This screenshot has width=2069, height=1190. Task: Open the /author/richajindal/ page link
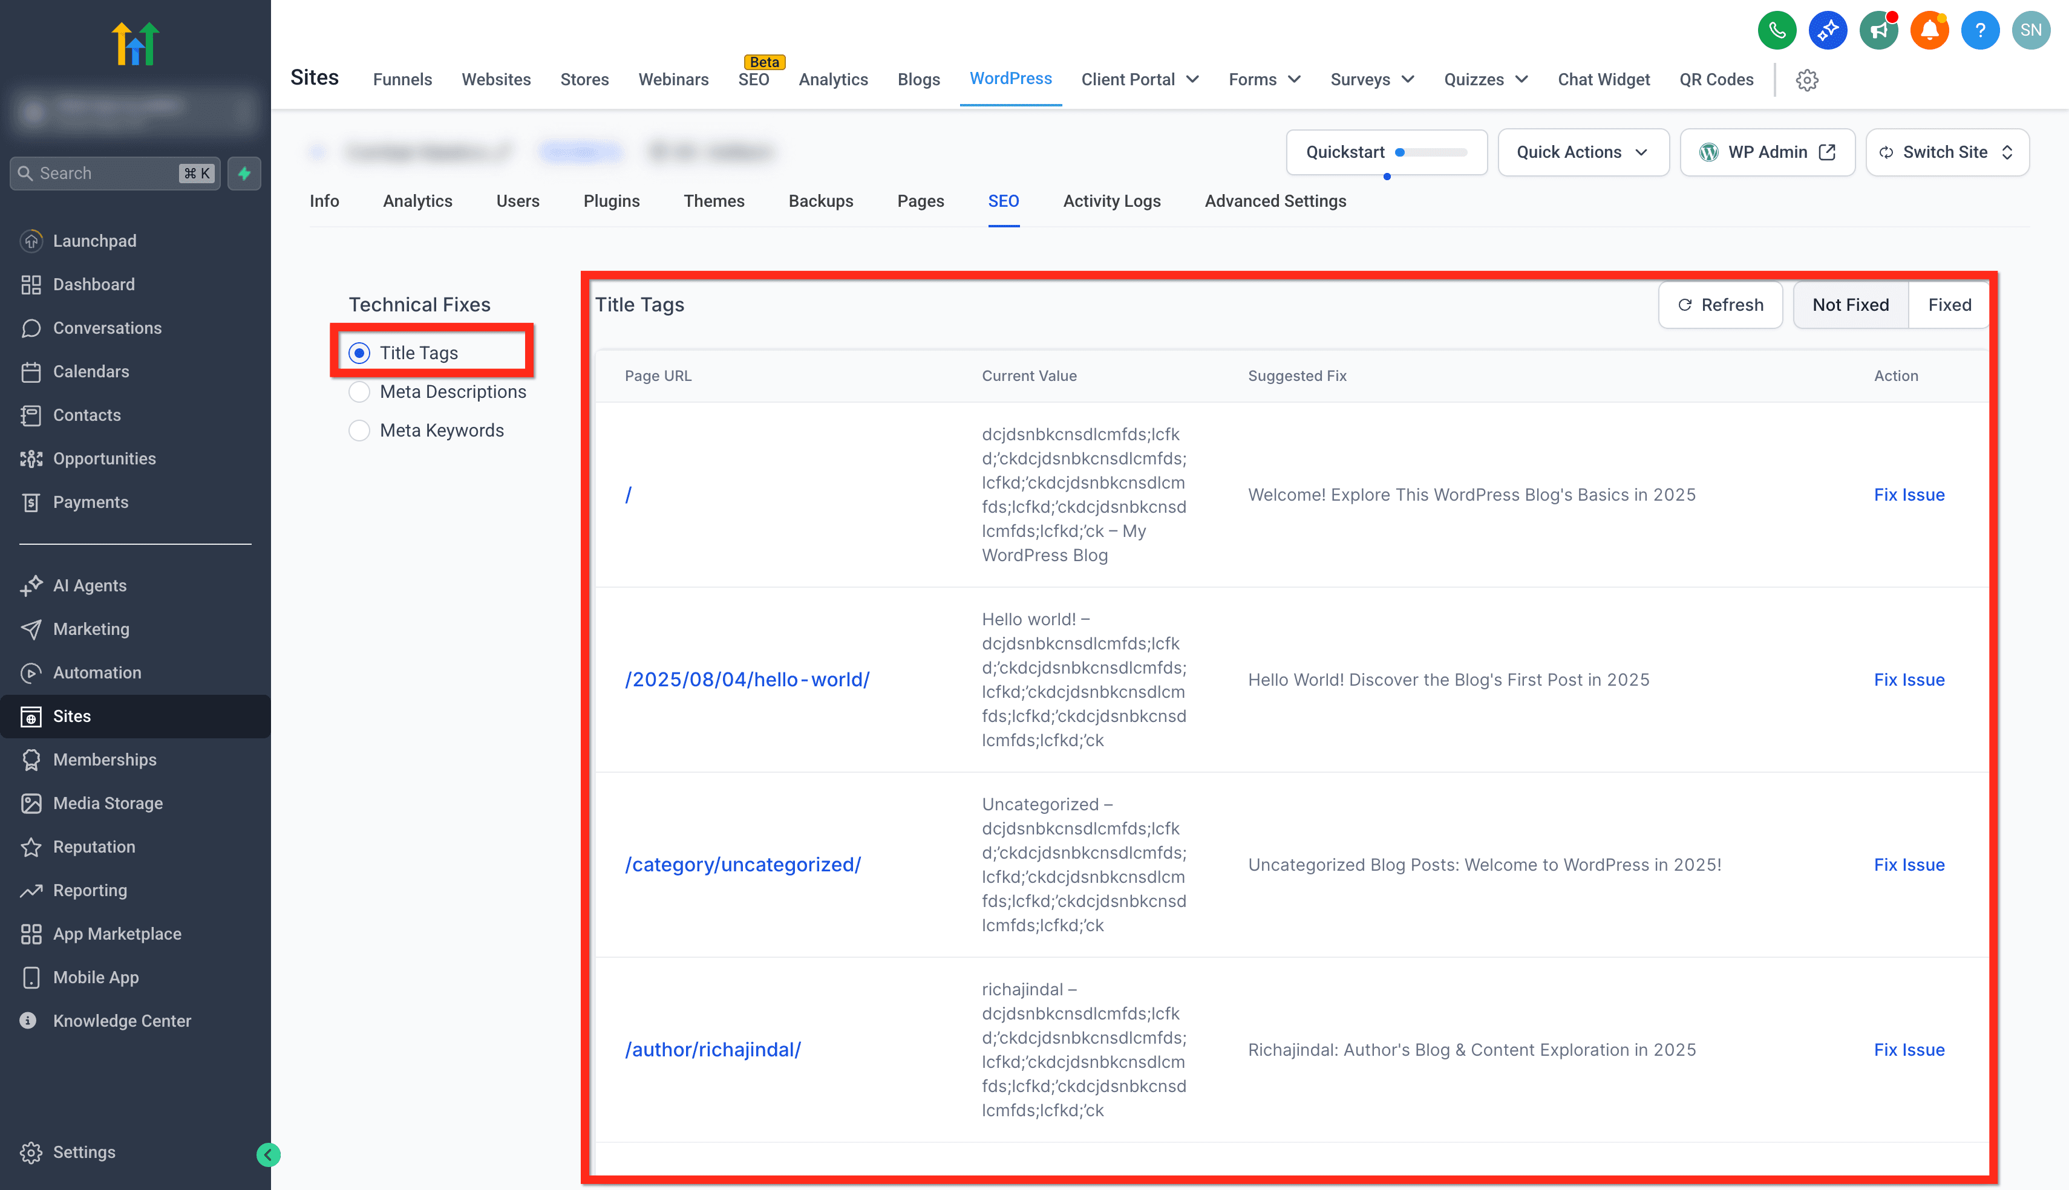click(x=712, y=1050)
